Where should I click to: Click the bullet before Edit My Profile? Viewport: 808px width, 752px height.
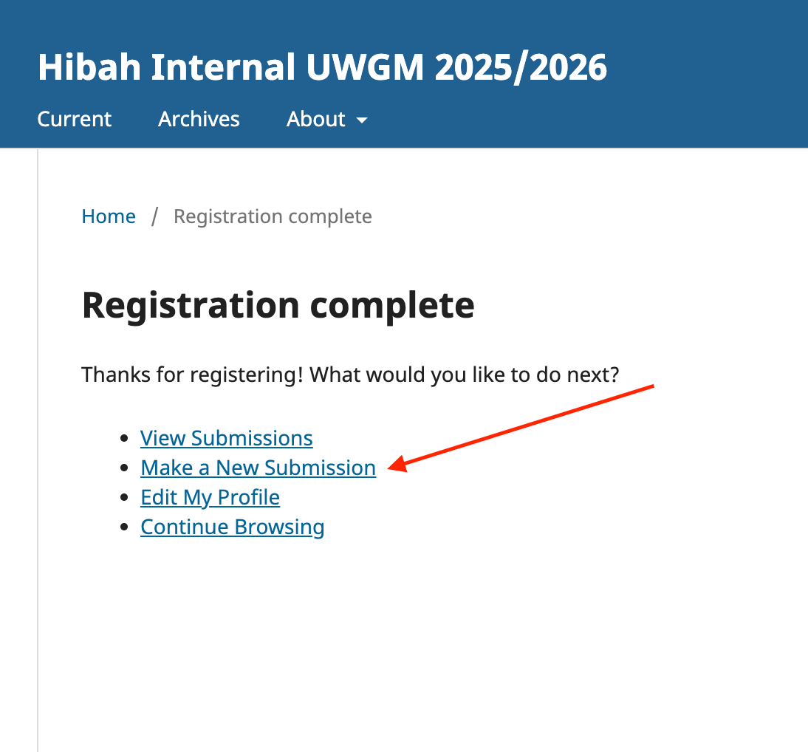pos(124,498)
